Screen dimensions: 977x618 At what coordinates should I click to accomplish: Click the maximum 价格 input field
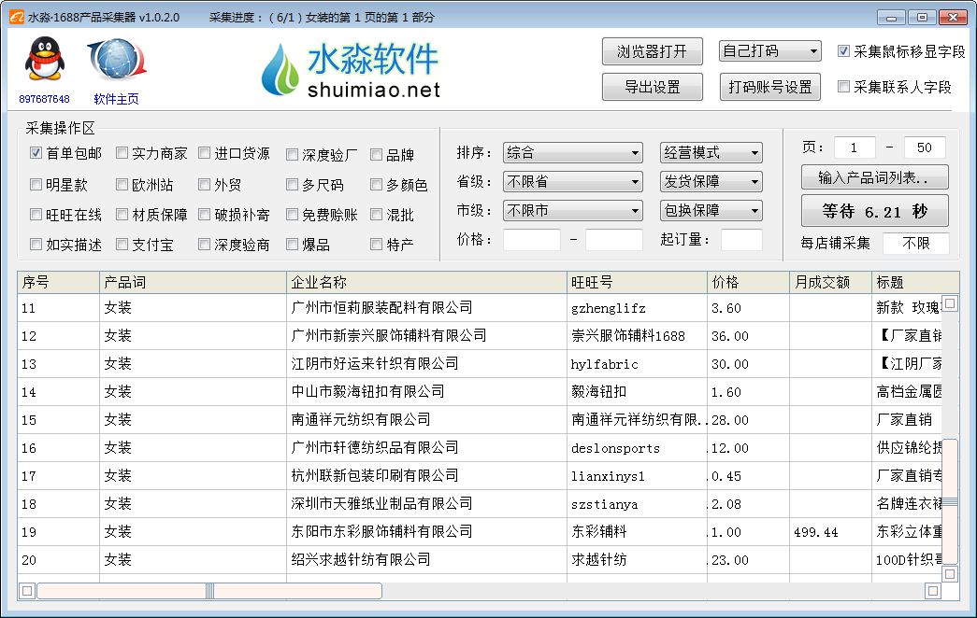(613, 240)
